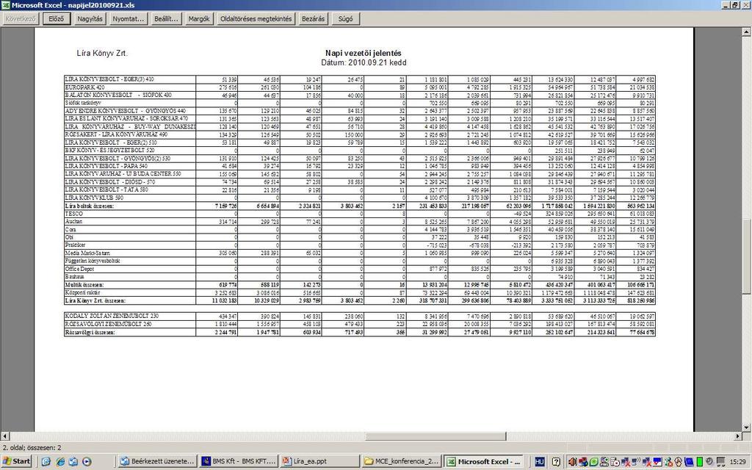Click row 'EUROPARK 420'
This screenshot has width=752, height=470.
point(360,87)
